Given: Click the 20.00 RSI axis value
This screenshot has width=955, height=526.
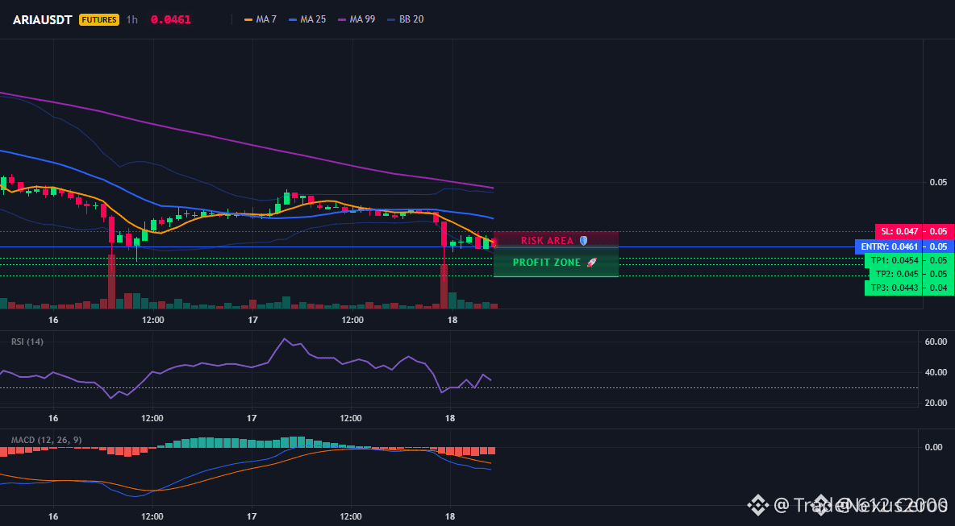Looking at the screenshot, I should tap(936, 403).
